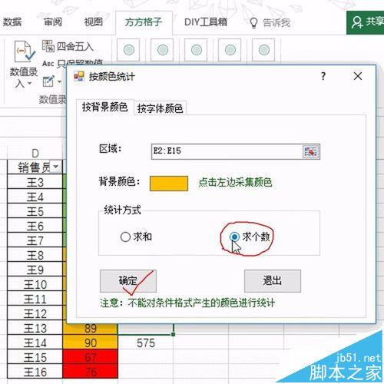Click the orange background color swatch
The height and width of the screenshot is (384, 384).
(169, 184)
